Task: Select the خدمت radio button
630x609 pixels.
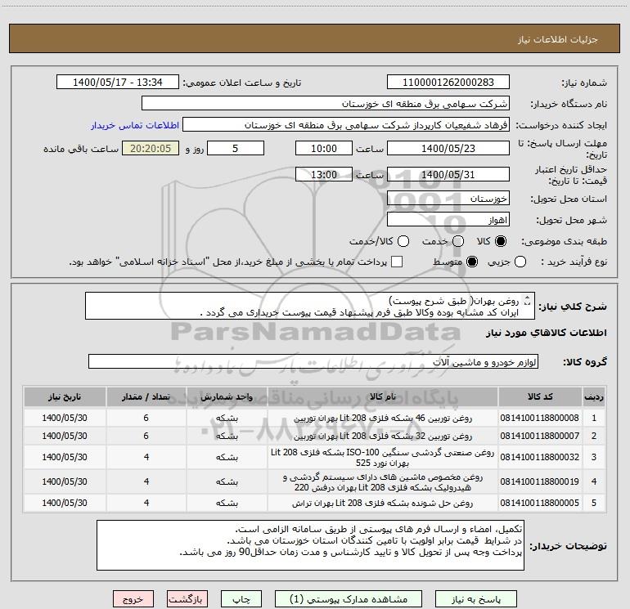Action: [458, 241]
